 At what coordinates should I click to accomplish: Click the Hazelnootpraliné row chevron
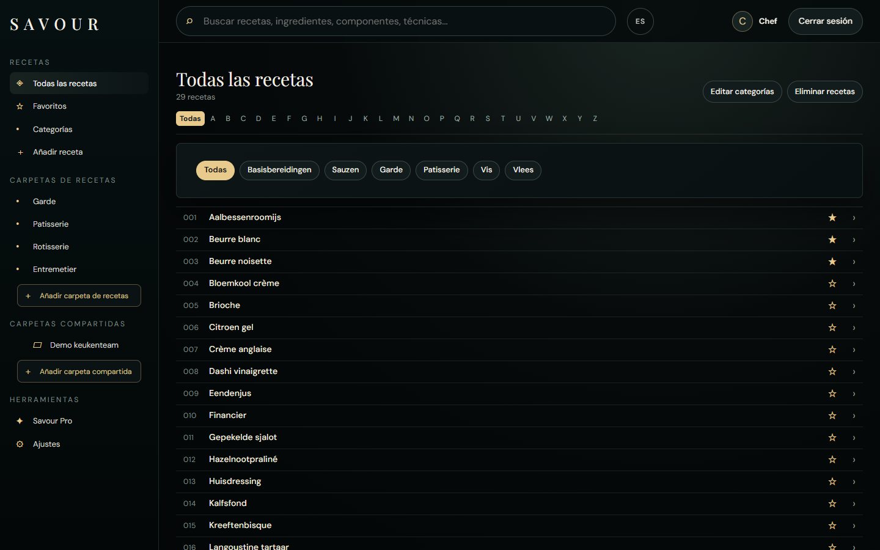pyautogui.click(x=854, y=460)
